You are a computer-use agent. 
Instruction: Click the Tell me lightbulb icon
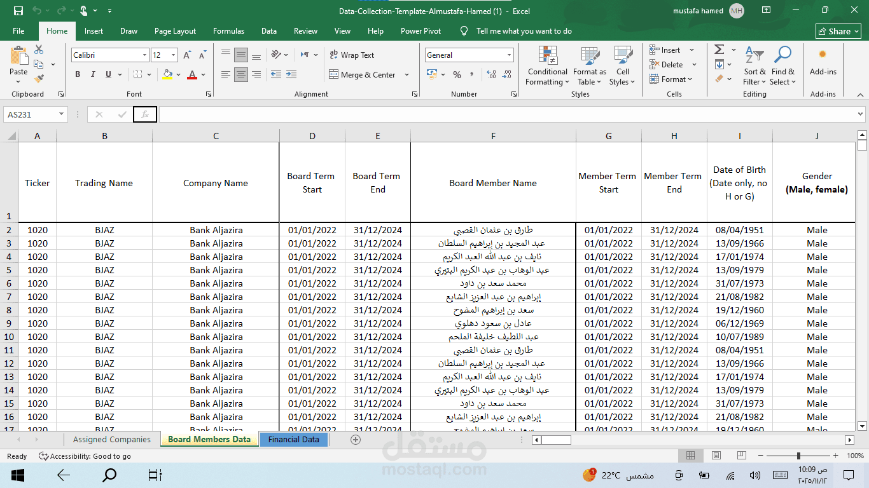(x=464, y=30)
